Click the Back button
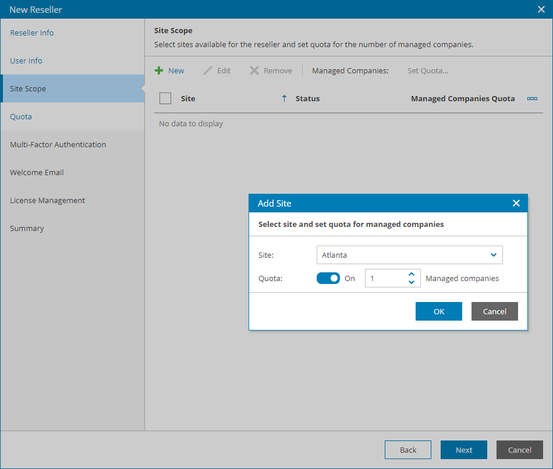The height and width of the screenshot is (469, 553). coord(408,450)
